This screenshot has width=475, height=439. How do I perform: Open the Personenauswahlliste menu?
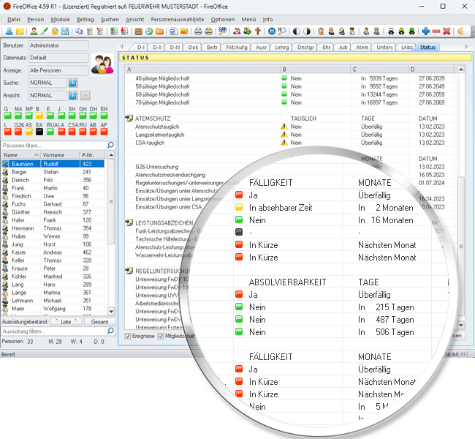pos(175,19)
